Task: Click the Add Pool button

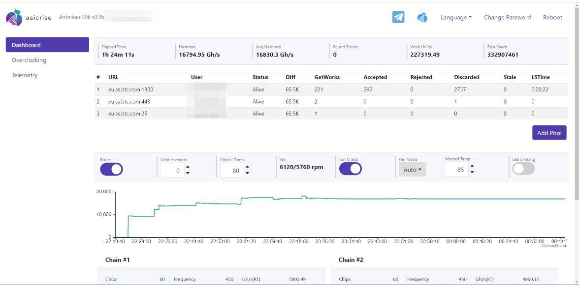Action: (x=549, y=133)
